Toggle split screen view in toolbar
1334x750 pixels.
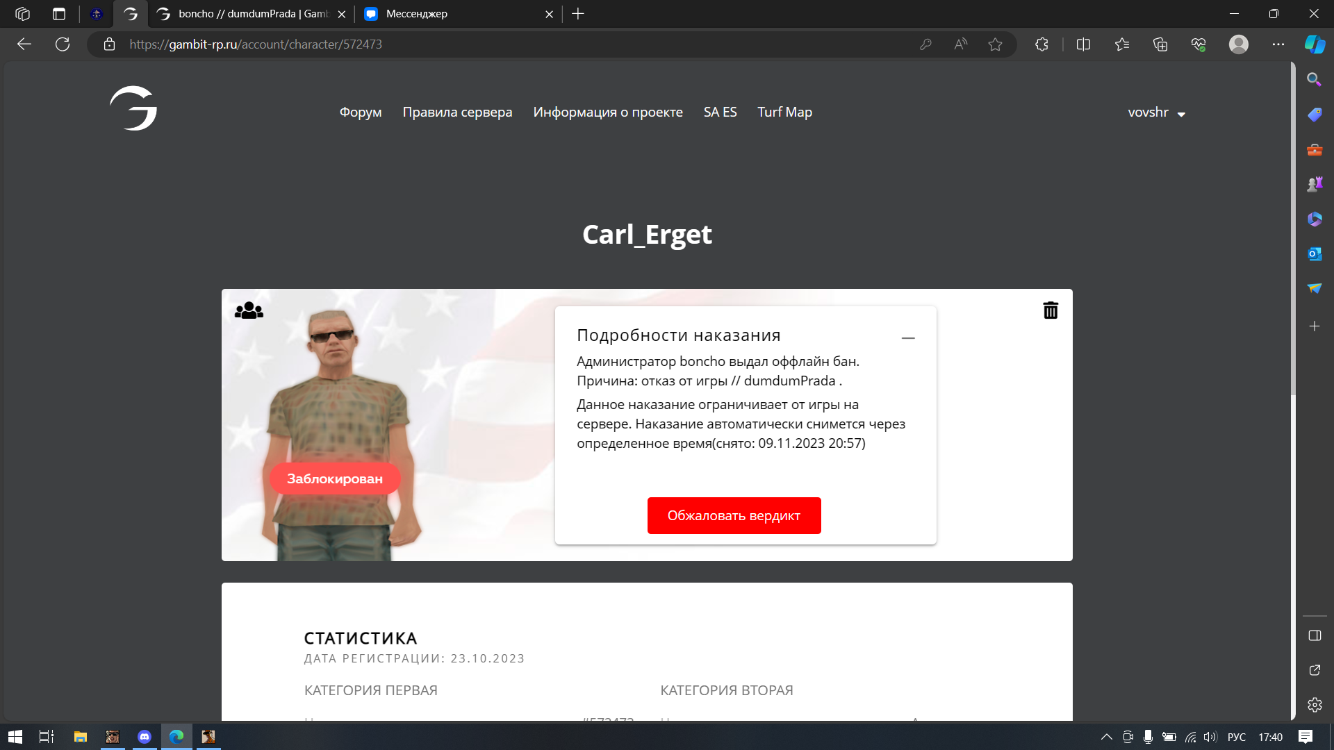click(x=1083, y=44)
